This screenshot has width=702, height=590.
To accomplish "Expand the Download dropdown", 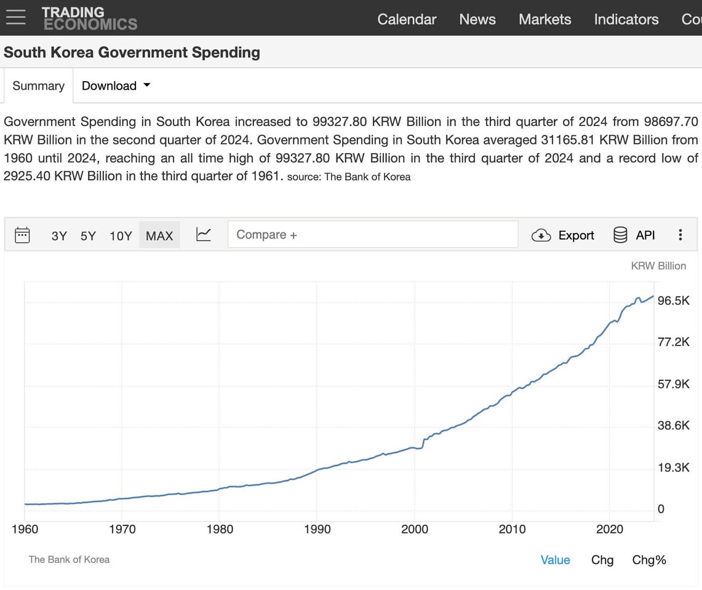I will pos(116,85).
